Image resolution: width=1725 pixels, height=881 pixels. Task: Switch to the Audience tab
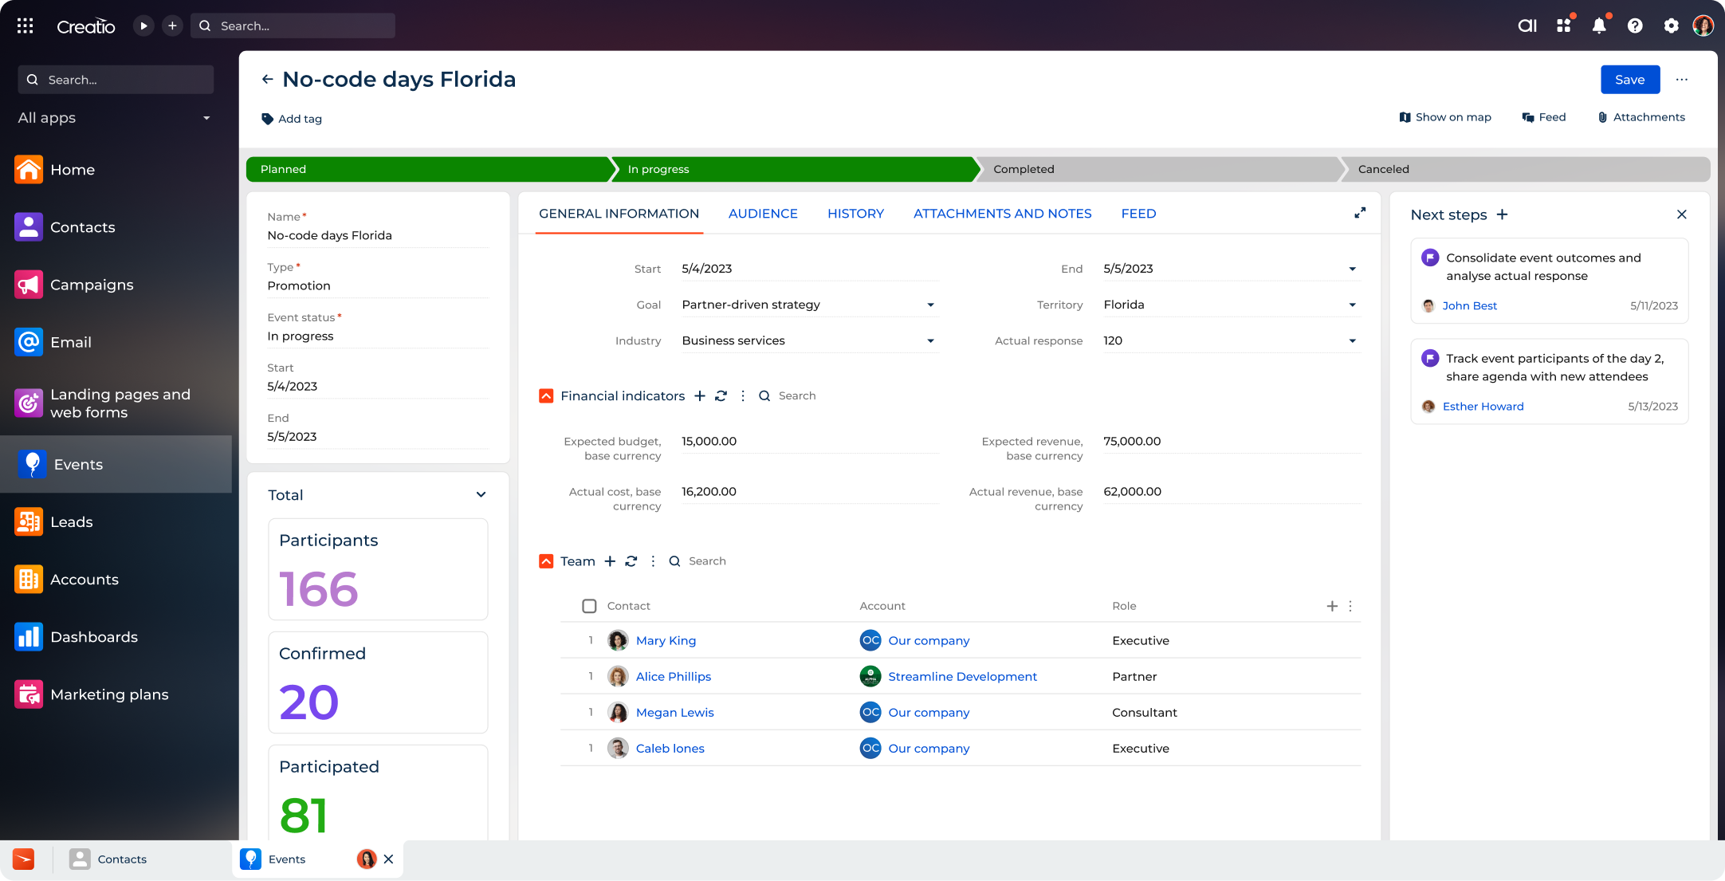(x=762, y=214)
